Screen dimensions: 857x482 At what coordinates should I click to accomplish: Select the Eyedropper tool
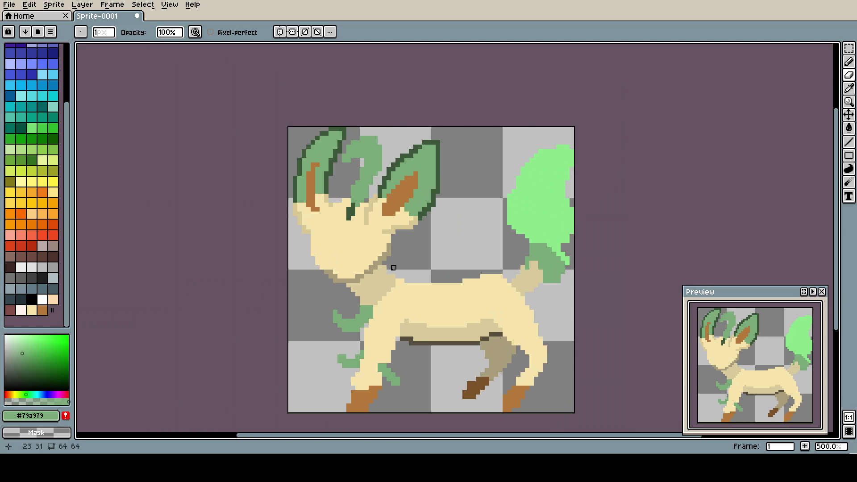pyautogui.click(x=849, y=88)
